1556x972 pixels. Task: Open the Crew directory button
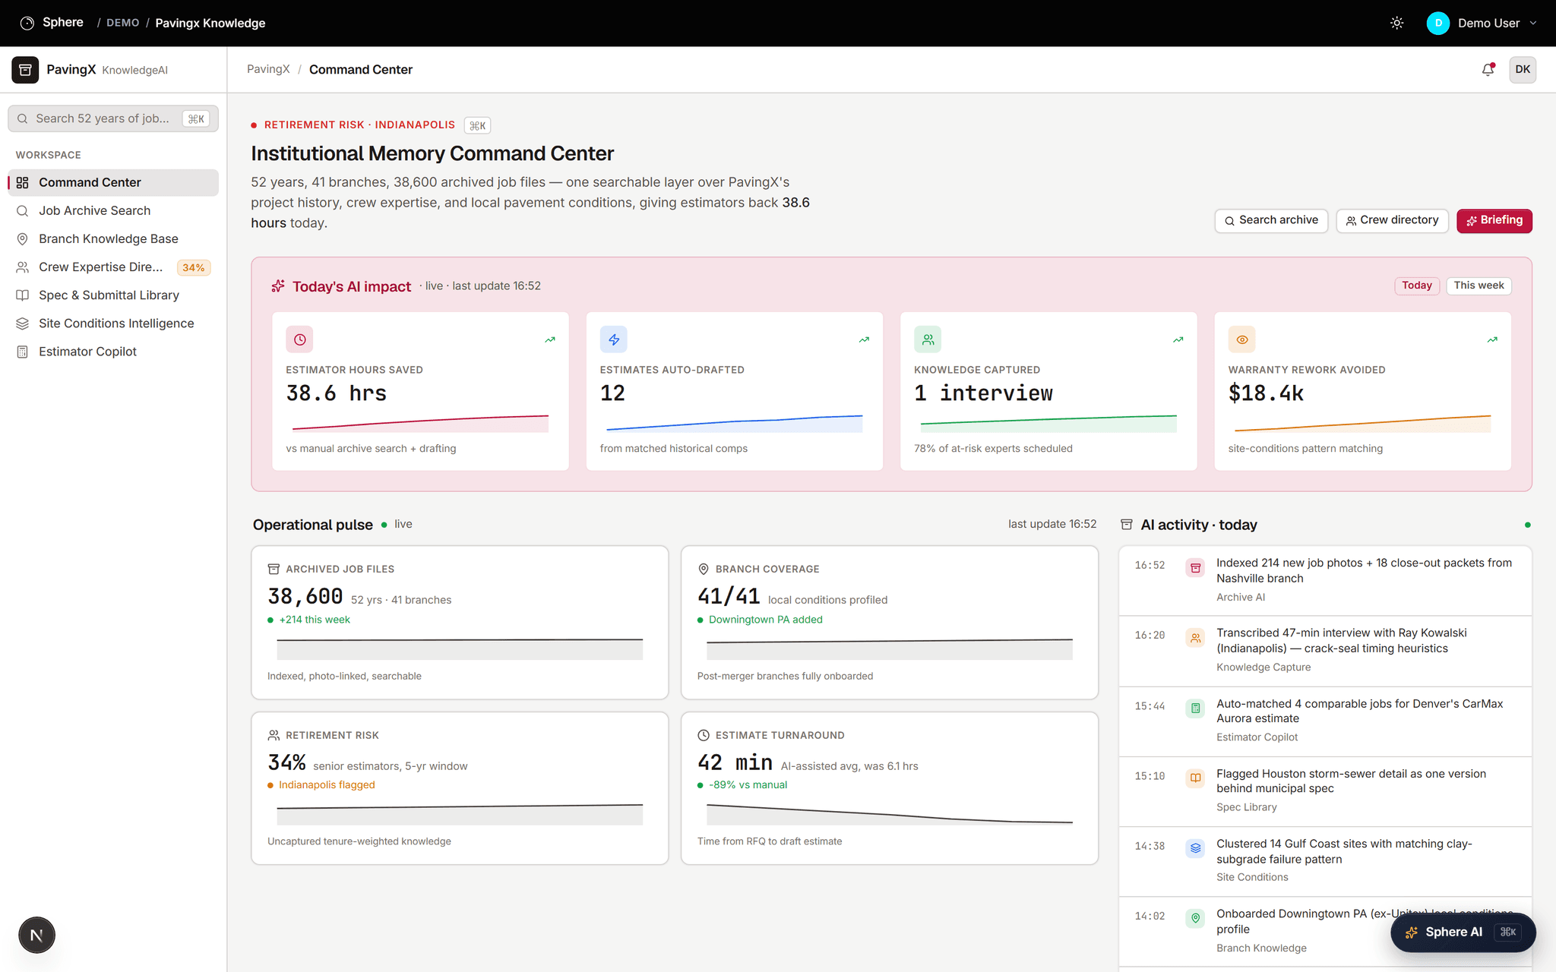(1392, 220)
